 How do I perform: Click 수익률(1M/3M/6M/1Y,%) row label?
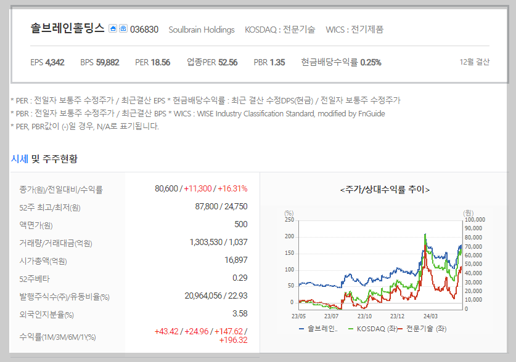click(x=57, y=337)
